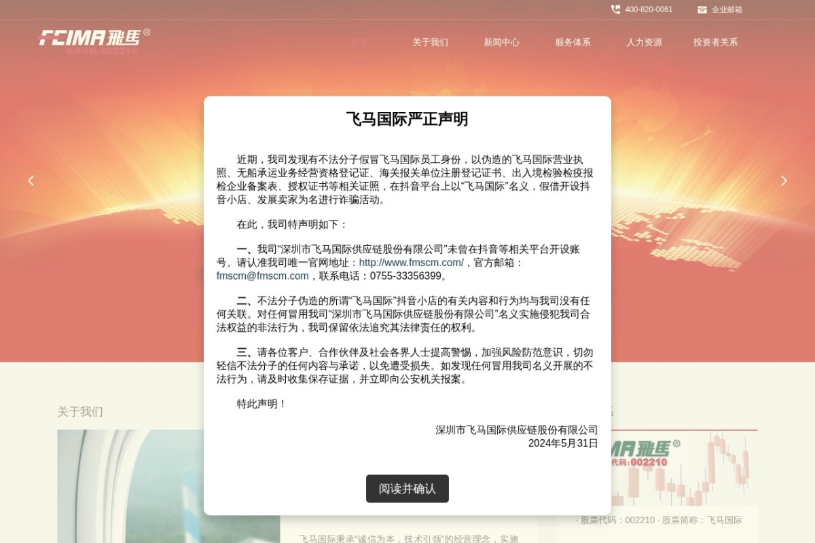Click the signature 深圳市飞马国际供应链股份有限公司 above date
The height and width of the screenshot is (543, 815).
coord(517,430)
